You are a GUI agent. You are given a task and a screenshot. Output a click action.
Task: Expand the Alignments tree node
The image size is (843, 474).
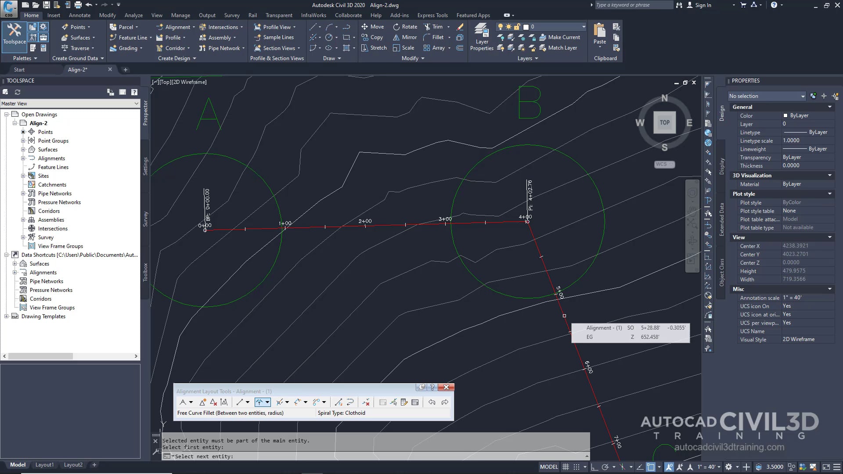(x=23, y=158)
